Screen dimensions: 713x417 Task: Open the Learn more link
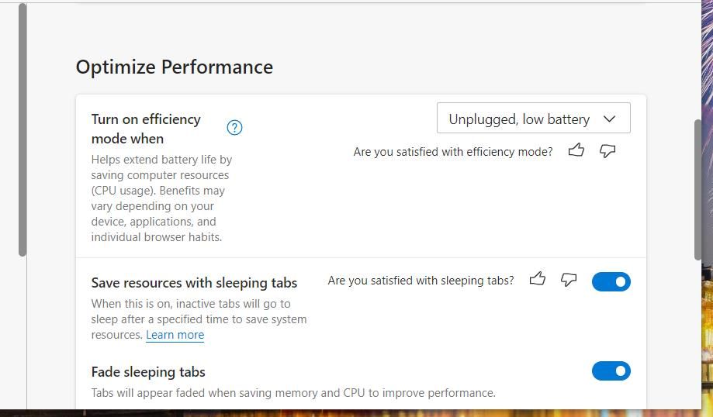(175, 335)
